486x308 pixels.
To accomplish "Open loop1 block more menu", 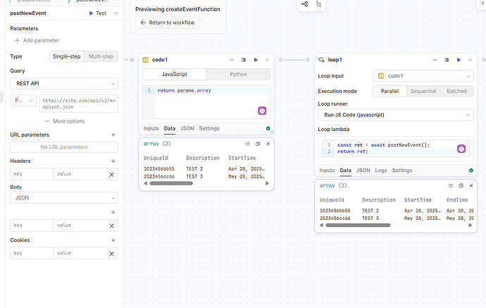I will (471, 60).
